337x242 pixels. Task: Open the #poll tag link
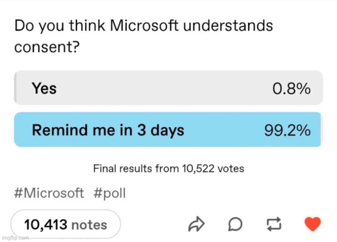click(x=110, y=193)
